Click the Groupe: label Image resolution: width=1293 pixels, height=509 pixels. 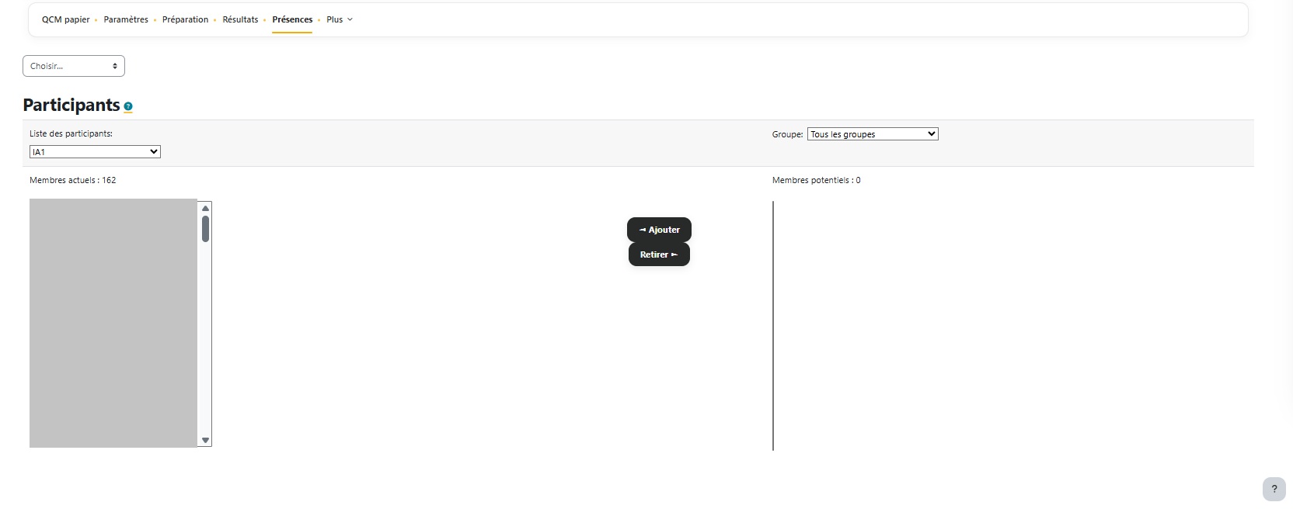coord(787,134)
